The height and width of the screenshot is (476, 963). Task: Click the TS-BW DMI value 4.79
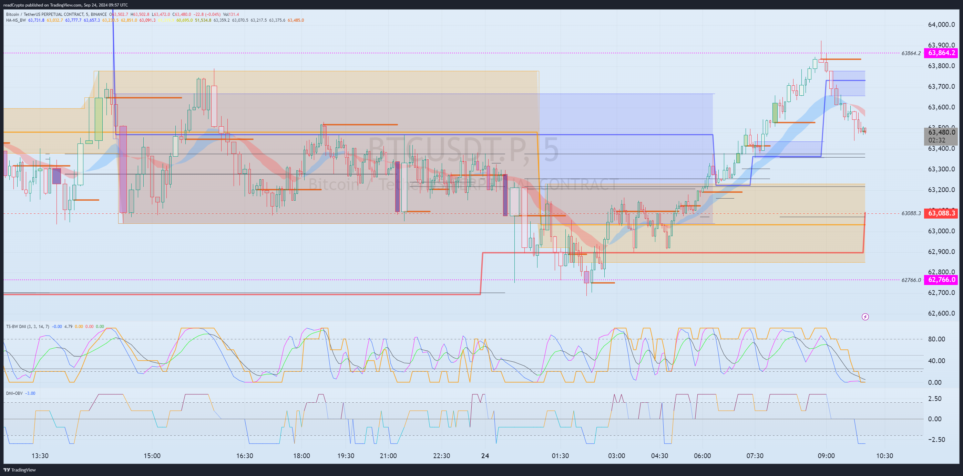[69, 327]
